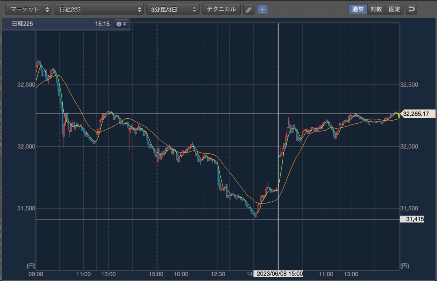The width and height of the screenshot is (437, 281).
Task: Click the reset return arrow icon
Action: point(412,9)
